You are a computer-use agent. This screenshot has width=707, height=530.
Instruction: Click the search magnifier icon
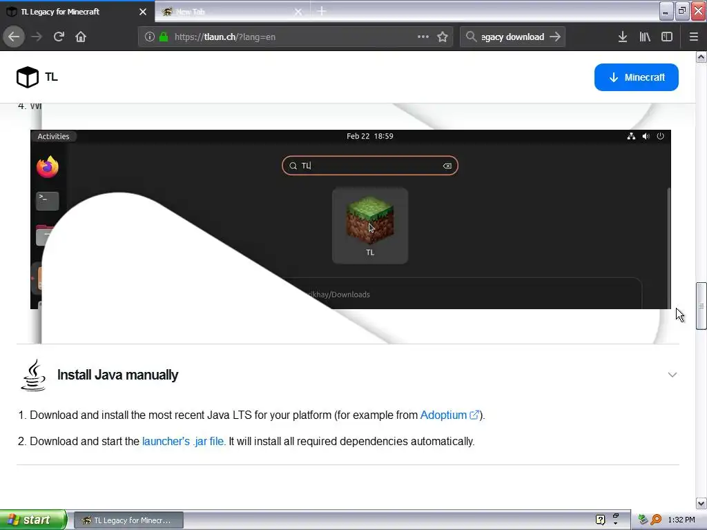click(471, 37)
